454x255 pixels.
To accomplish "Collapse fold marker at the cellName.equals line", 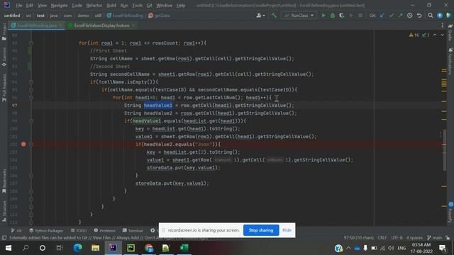I will point(31,90).
